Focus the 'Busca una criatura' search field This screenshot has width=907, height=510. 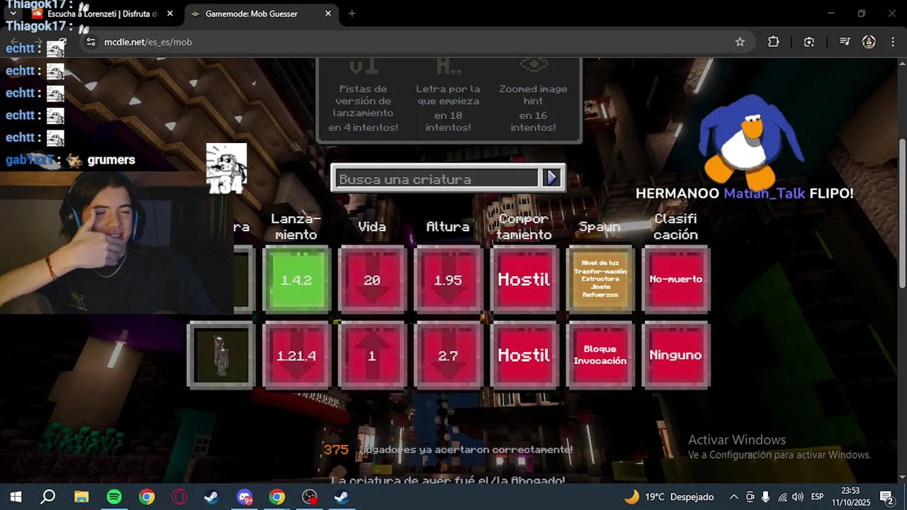438,178
